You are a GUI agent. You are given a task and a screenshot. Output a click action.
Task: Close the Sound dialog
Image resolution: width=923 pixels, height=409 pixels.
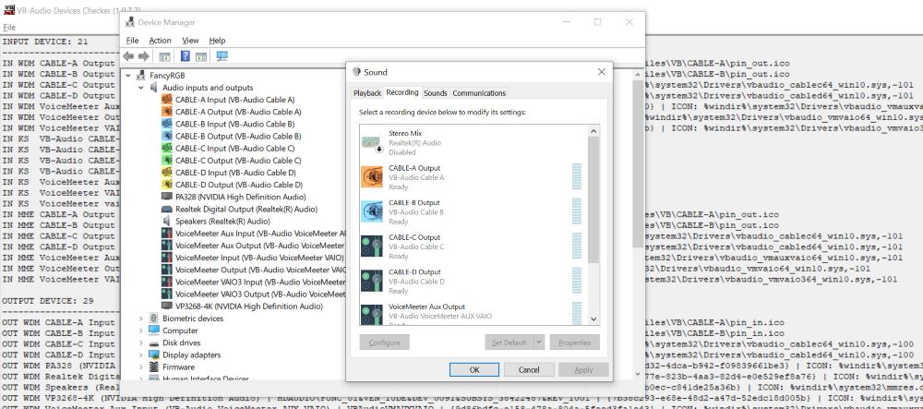pos(601,72)
